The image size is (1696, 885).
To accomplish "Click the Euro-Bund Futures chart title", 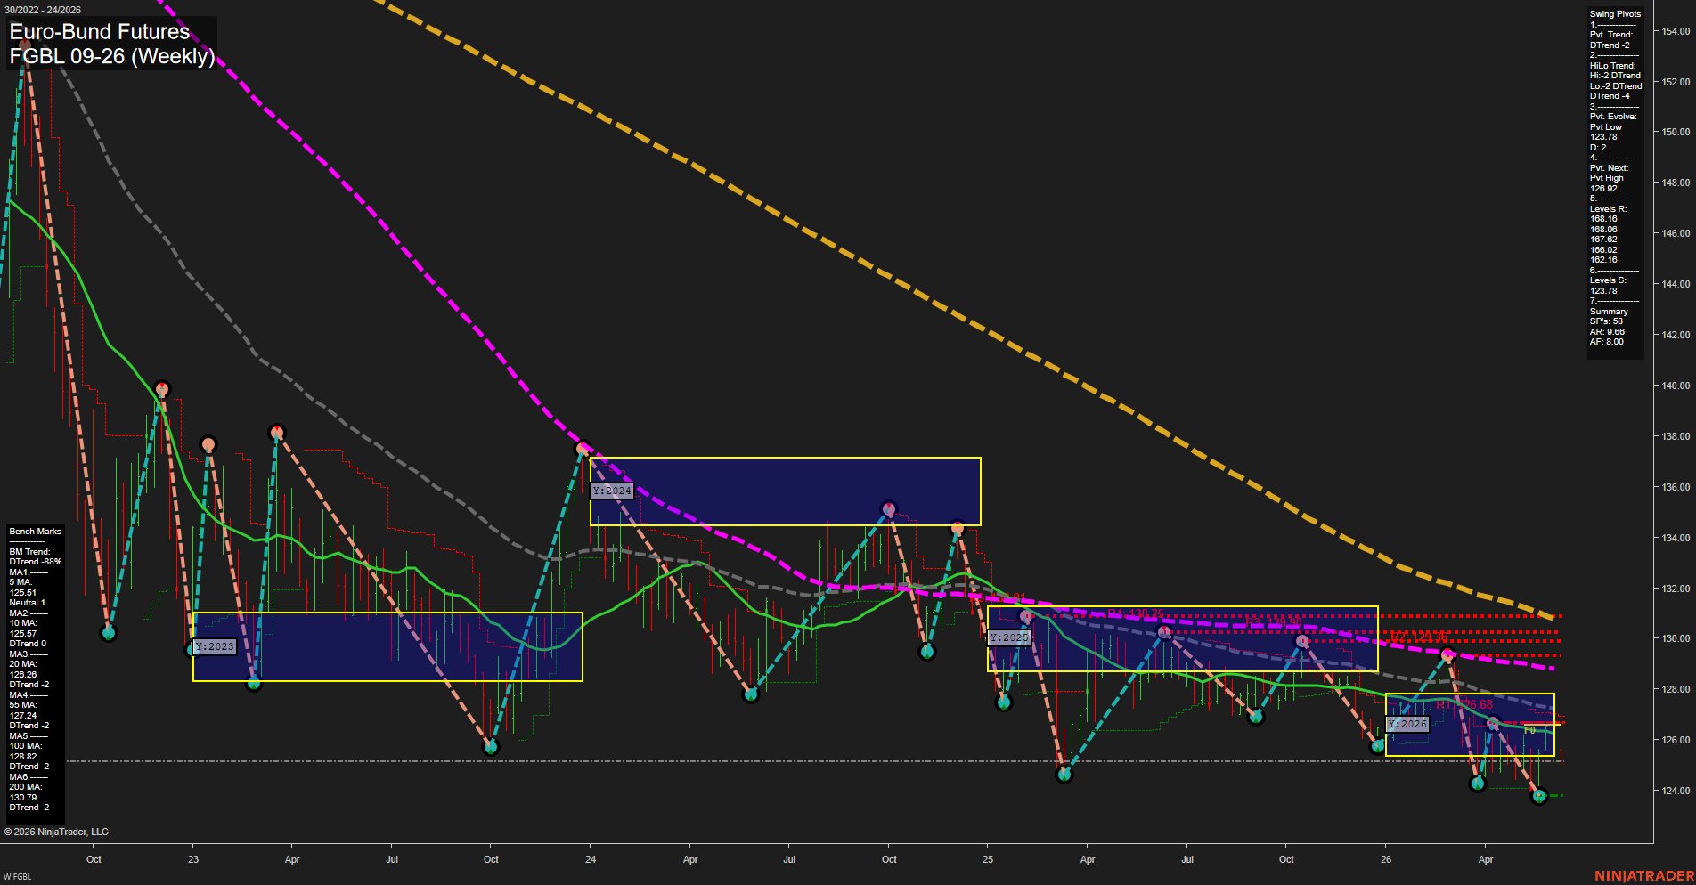I will click(100, 31).
